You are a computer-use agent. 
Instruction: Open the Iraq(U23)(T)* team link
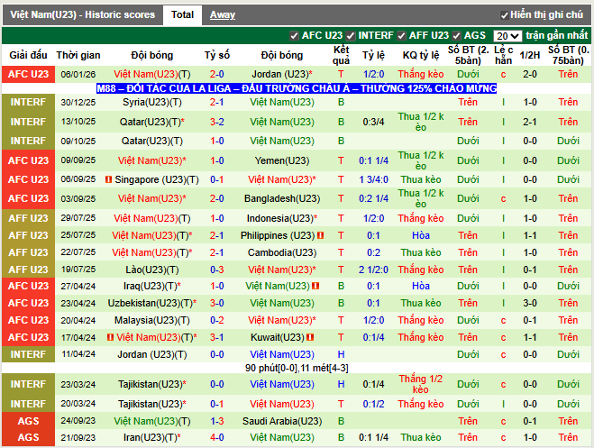pyautogui.click(x=152, y=286)
